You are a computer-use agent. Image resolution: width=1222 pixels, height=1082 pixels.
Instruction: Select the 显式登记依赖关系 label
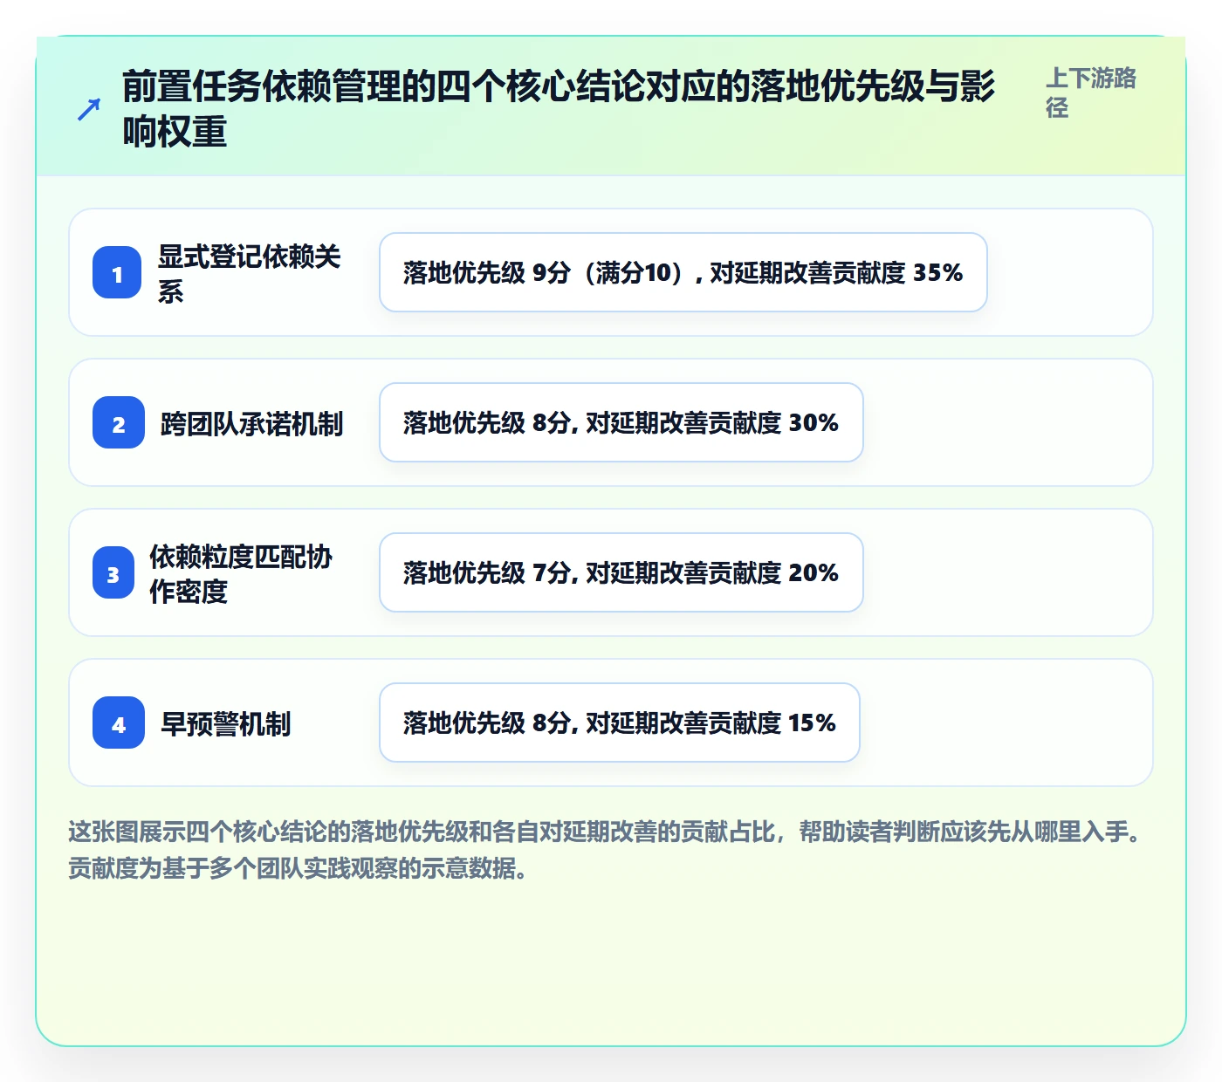pos(249,273)
